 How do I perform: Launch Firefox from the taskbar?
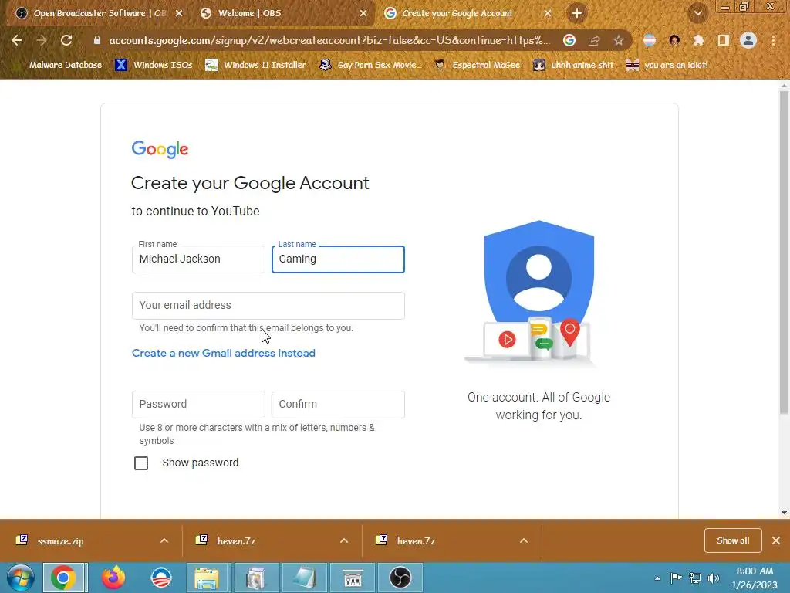tap(113, 578)
